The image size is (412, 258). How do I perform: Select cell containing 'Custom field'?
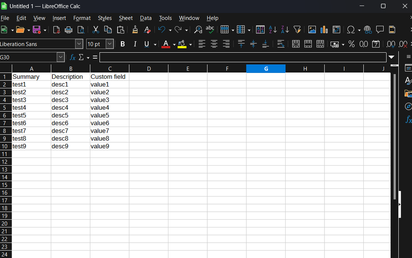(109, 77)
